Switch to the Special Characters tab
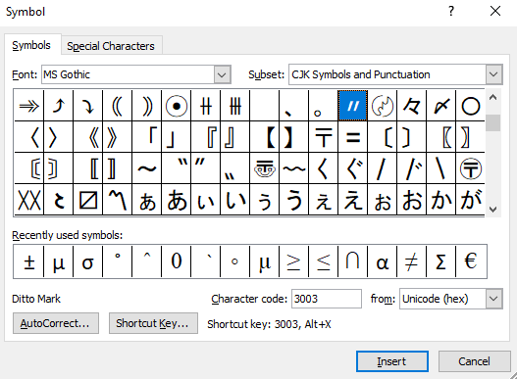 tap(111, 46)
